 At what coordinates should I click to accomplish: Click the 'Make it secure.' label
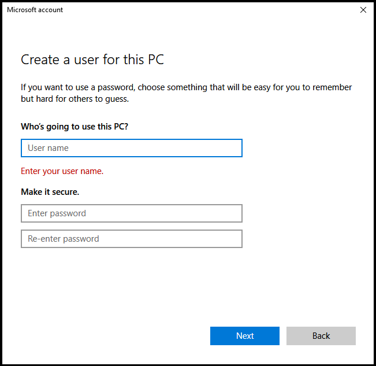pos(50,191)
